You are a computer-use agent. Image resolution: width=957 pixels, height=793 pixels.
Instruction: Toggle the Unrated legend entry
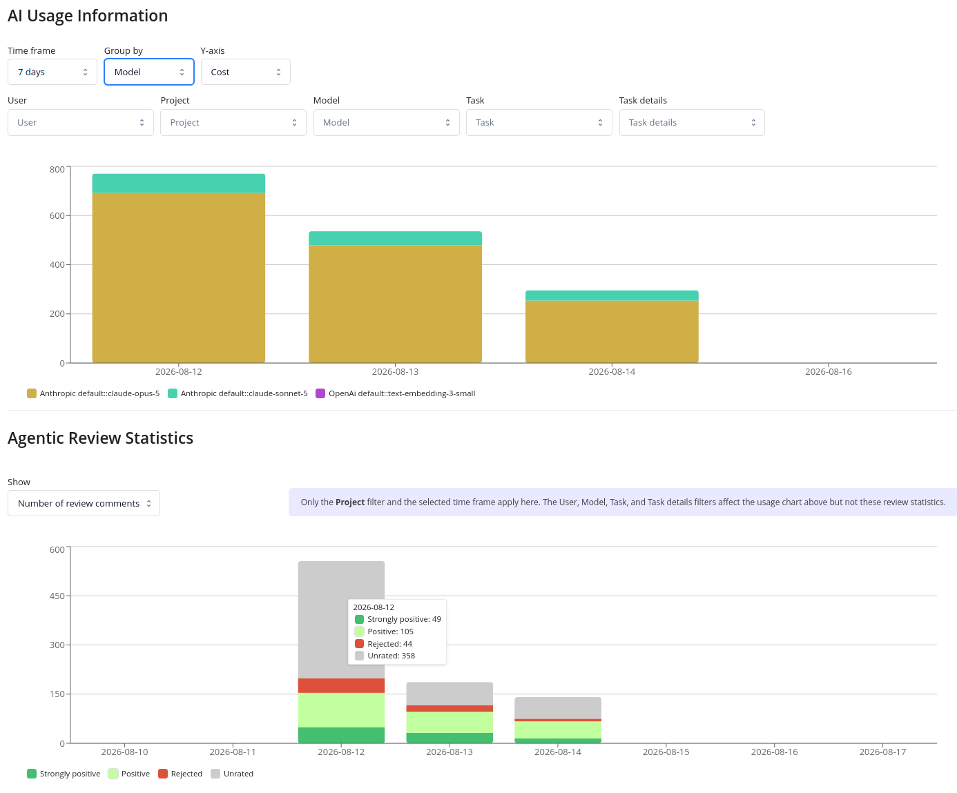[232, 774]
